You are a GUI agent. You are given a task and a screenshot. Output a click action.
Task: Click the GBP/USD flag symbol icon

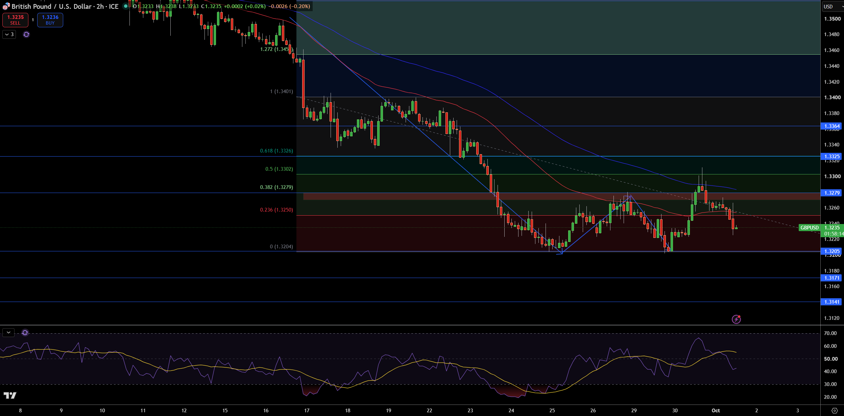pyautogui.click(x=6, y=6)
